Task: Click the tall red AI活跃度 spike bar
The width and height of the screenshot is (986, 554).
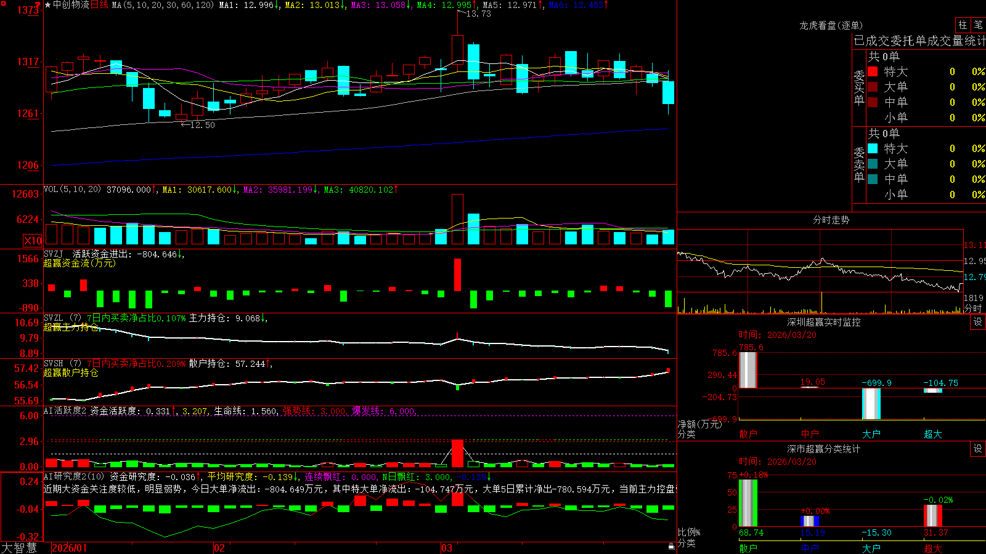Action: click(457, 453)
